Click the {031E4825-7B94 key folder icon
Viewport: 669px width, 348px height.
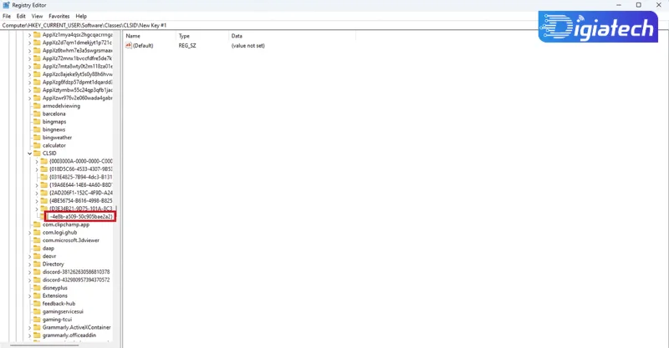coord(44,177)
